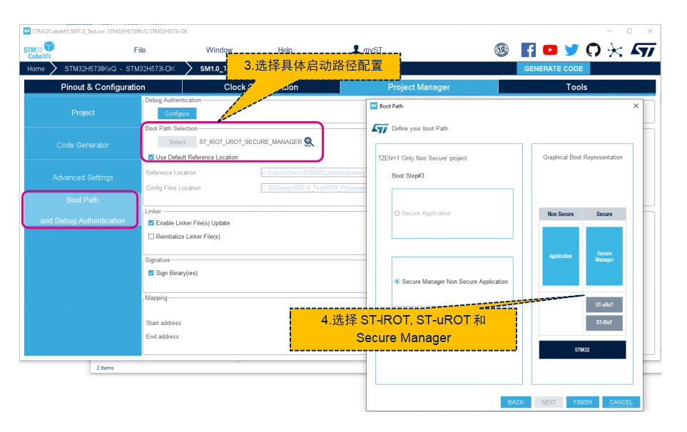Viewport: 687px width, 432px height.
Task: Click the FINISH button in Boot Path dialog
Action: pos(582,402)
